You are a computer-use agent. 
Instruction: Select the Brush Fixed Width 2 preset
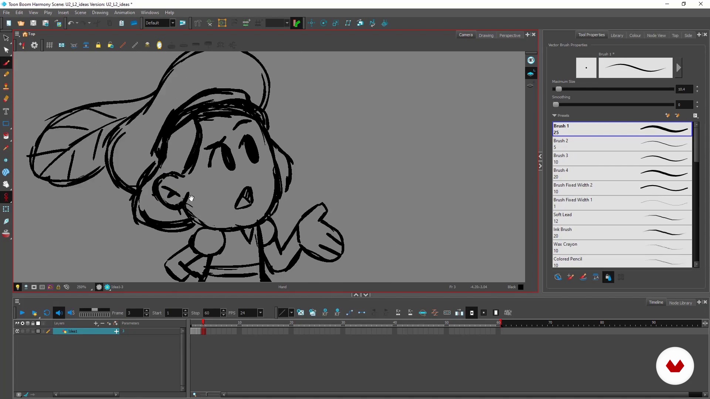point(622,188)
